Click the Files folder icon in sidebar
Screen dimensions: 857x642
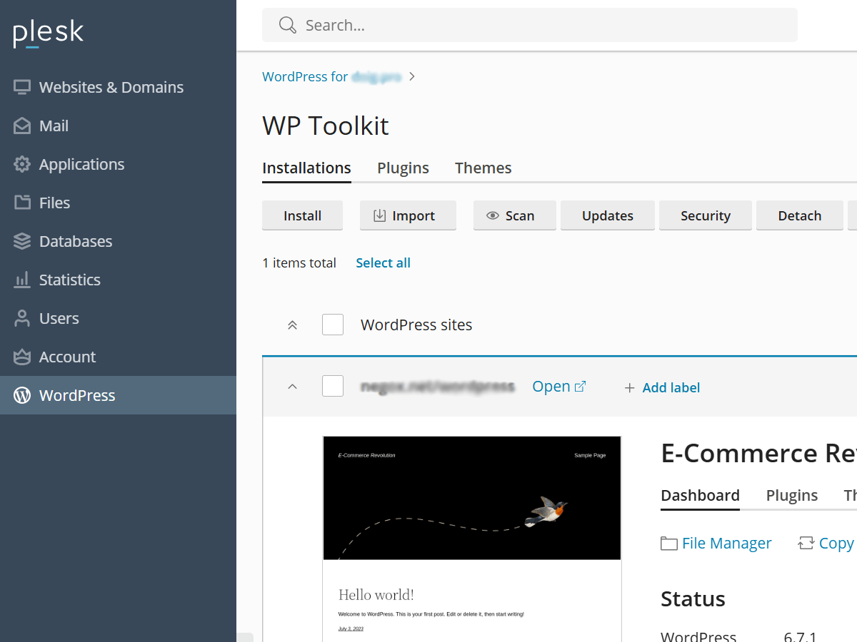coord(22,203)
